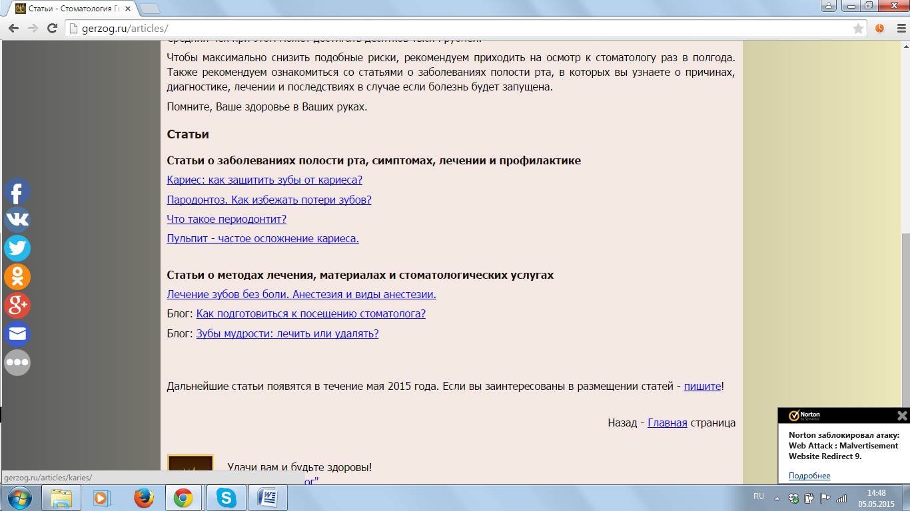Viewport: 910px width, 511px height.
Task: Click the scrollbar up arrow
Action: (905, 46)
